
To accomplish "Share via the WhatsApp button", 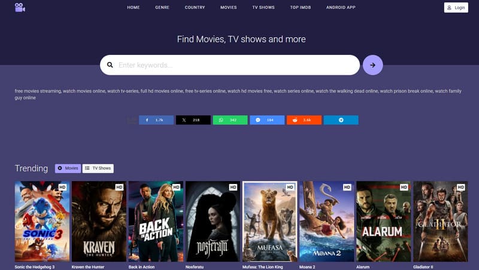I will click(x=230, y=120).
